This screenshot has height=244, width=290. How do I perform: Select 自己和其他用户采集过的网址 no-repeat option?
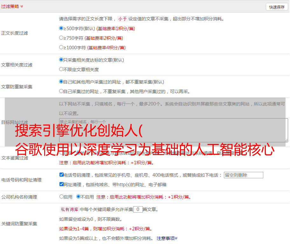[61, 82]
